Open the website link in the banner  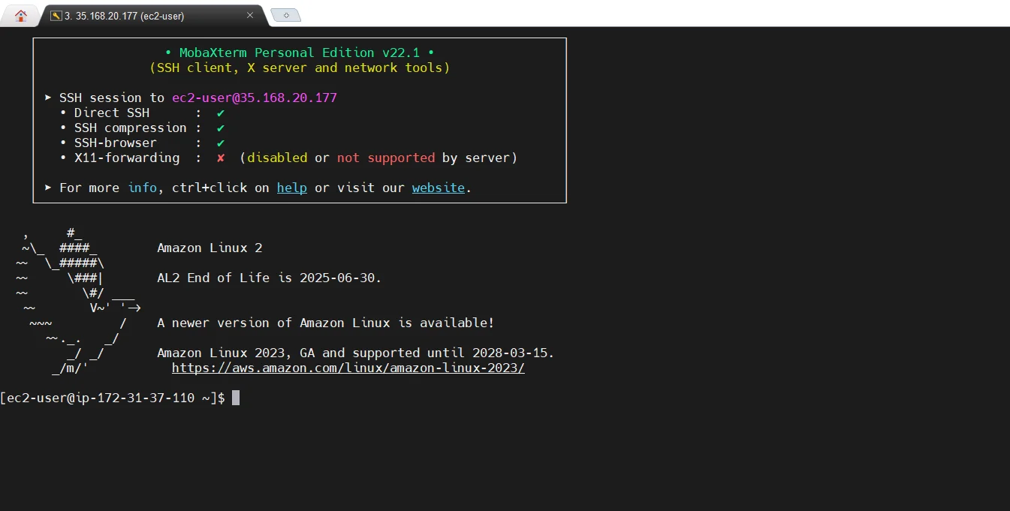click(439, 188)
